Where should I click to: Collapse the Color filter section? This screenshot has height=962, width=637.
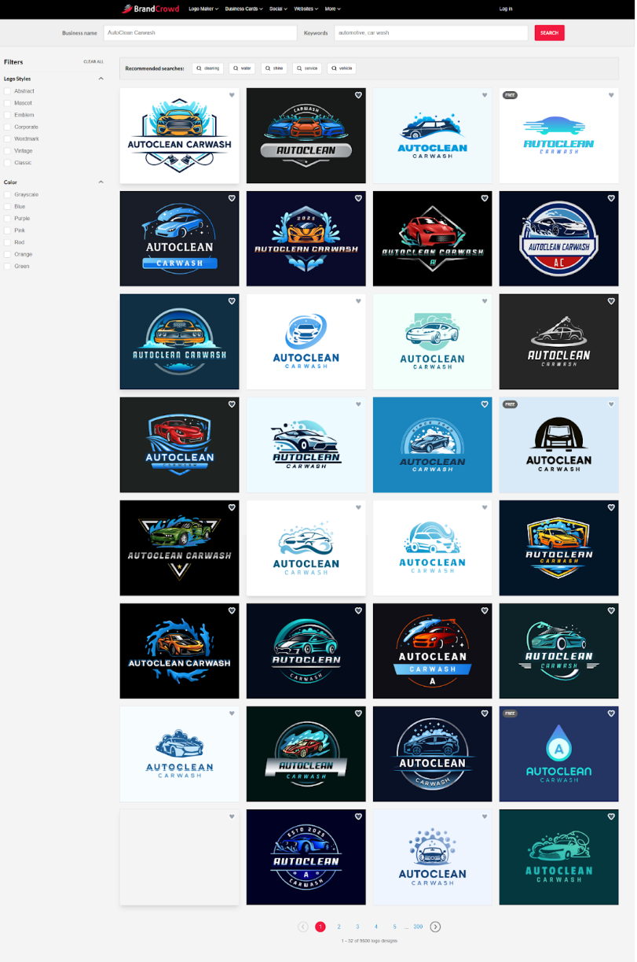pyautogui.click(x=101, y=182)
